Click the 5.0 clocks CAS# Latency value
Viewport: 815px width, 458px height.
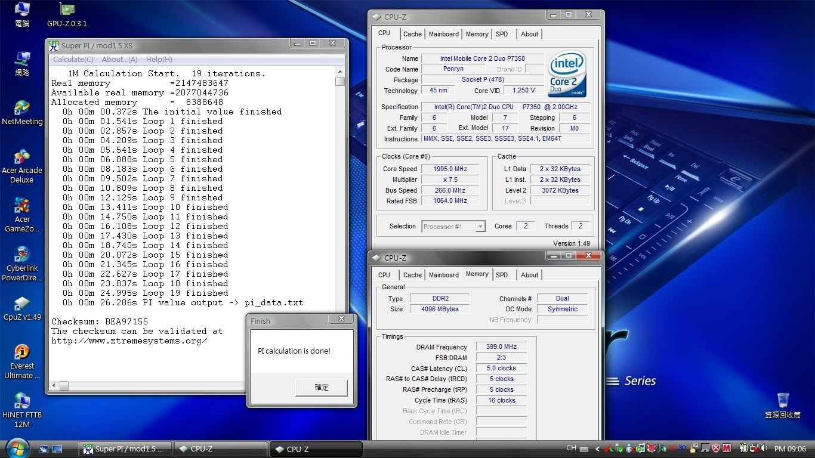click(x=501, y=368)
